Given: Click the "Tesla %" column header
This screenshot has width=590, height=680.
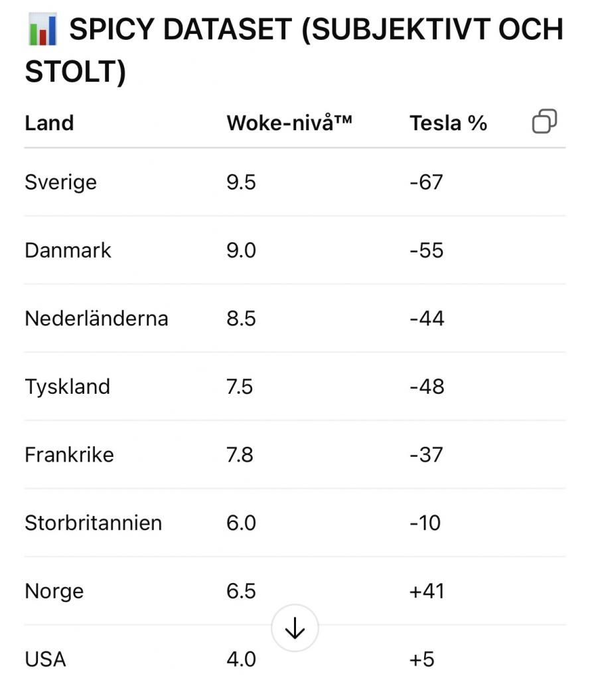Looking at the screenshot, I should pyautogui.click(x=448, y=124).
